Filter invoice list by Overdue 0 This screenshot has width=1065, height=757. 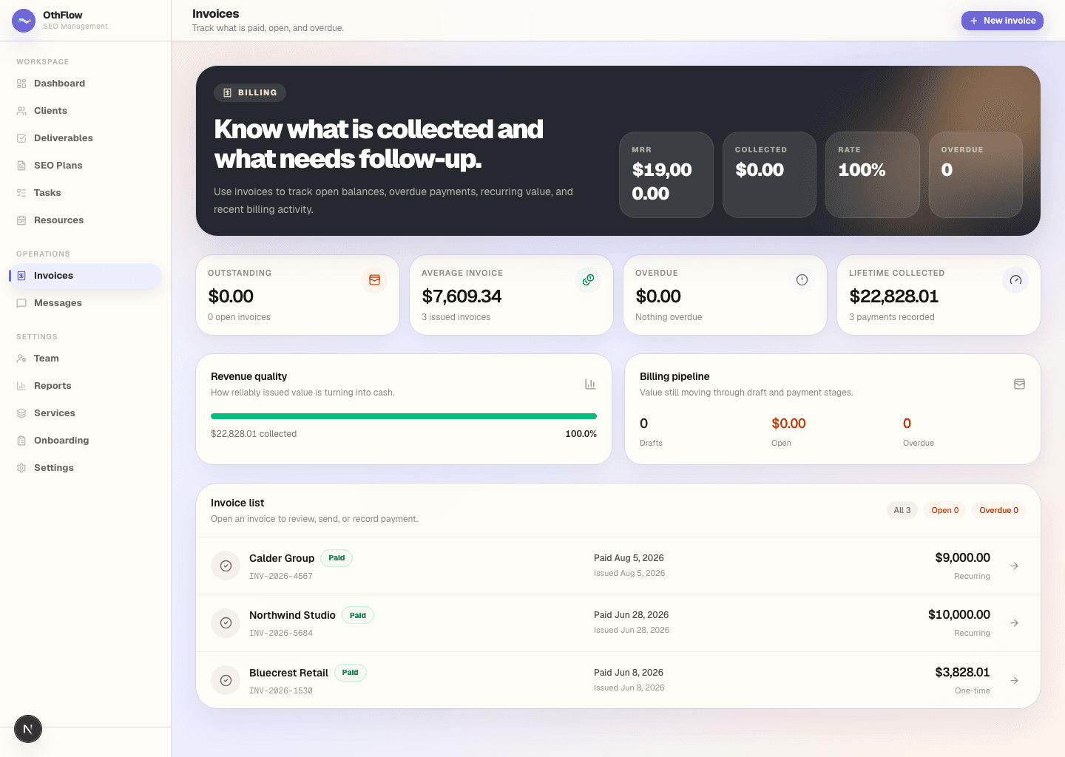pyautogui.click(x=998, y=510)
